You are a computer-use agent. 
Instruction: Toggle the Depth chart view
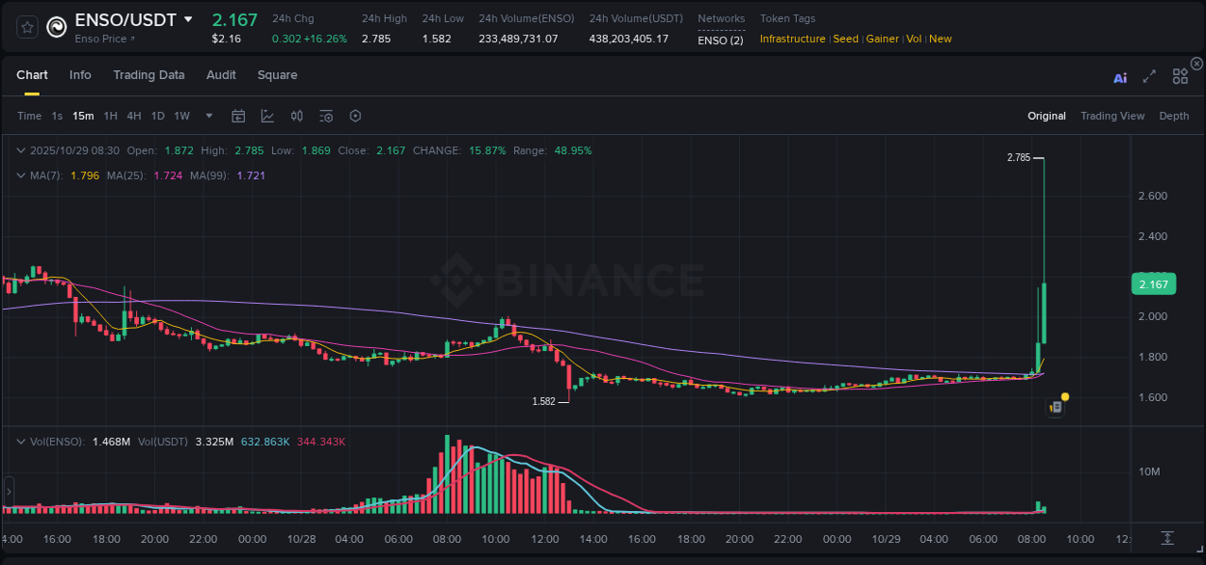coord(1174,116)
